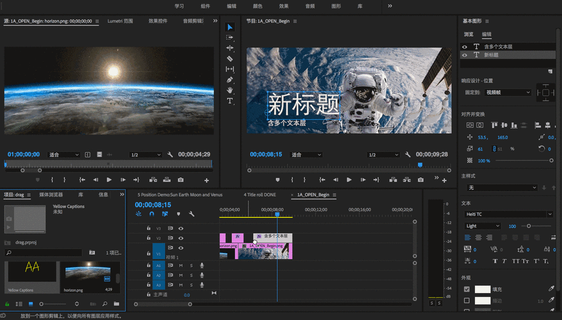562x320 pixels.
Task: Enable the 描边 stroke checkbox
Action: click(x=467, y=300)
